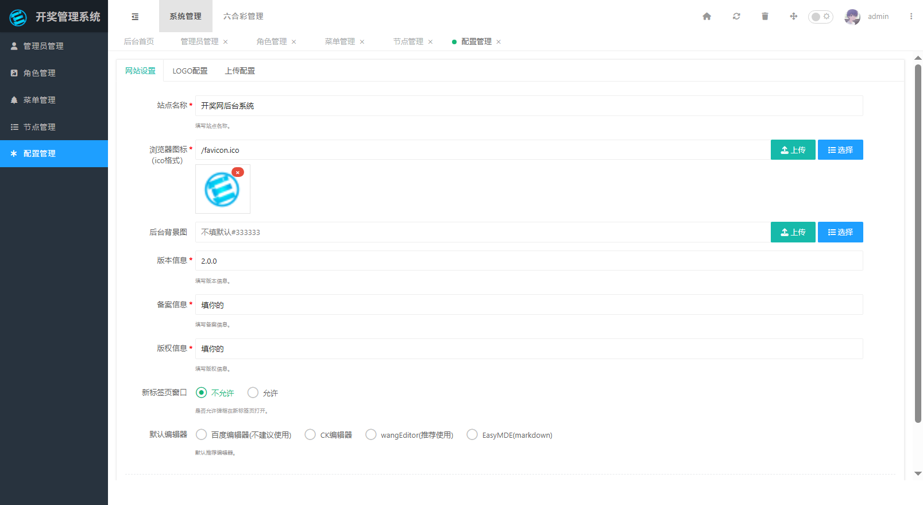Choose 百度编辑器 as default editor
Image resolution: width=923 pixels, height=505 pixels.
(244, 435)
